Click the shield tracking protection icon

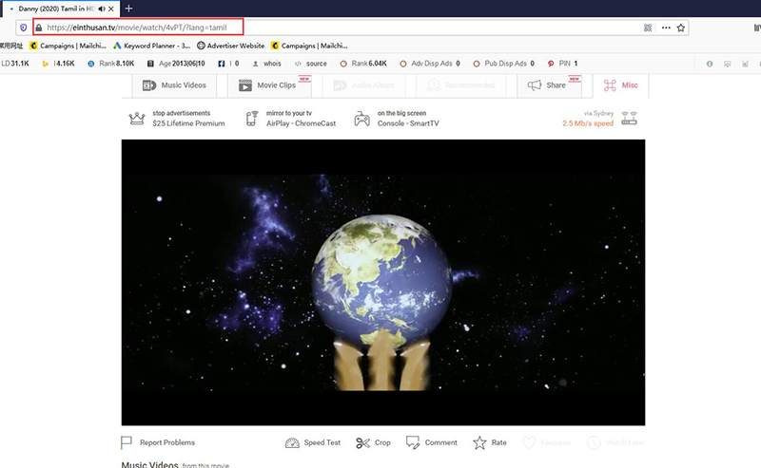23,28
